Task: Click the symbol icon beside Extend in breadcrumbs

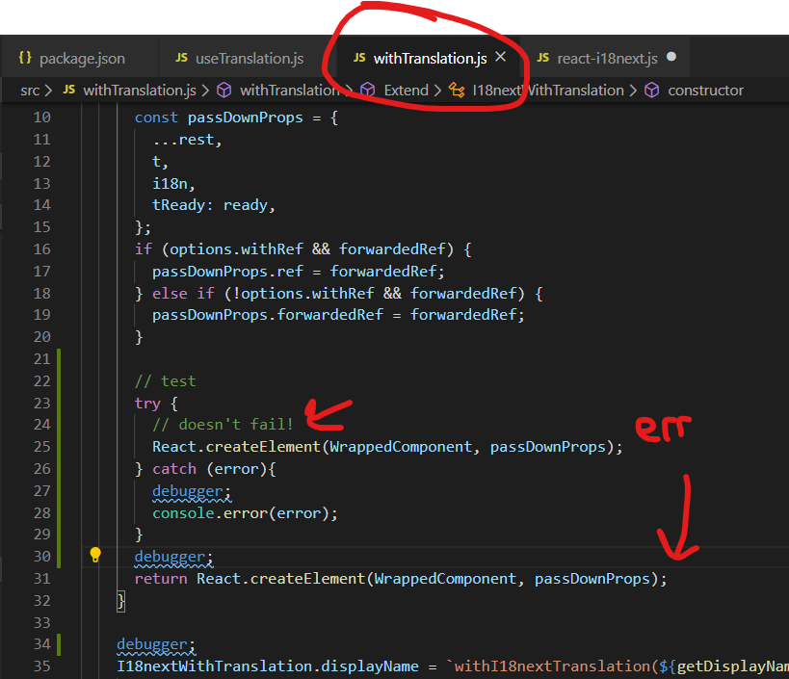Action: 367,90
